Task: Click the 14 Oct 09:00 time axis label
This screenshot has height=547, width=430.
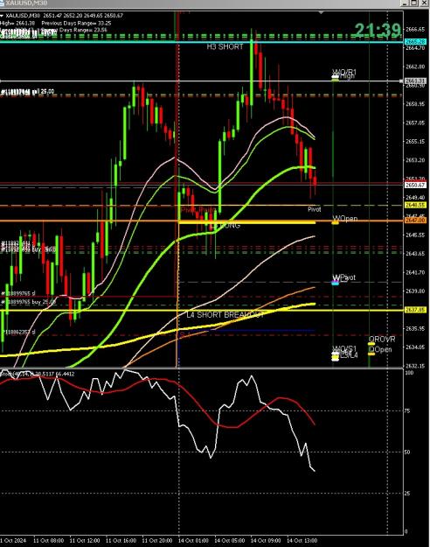Action: [x=266, y=541]
